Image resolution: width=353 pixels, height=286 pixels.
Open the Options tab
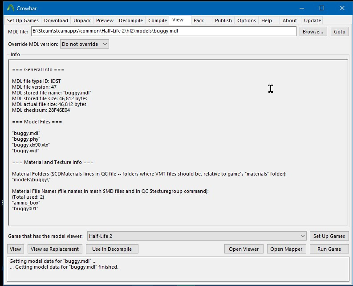pos(246,20)
